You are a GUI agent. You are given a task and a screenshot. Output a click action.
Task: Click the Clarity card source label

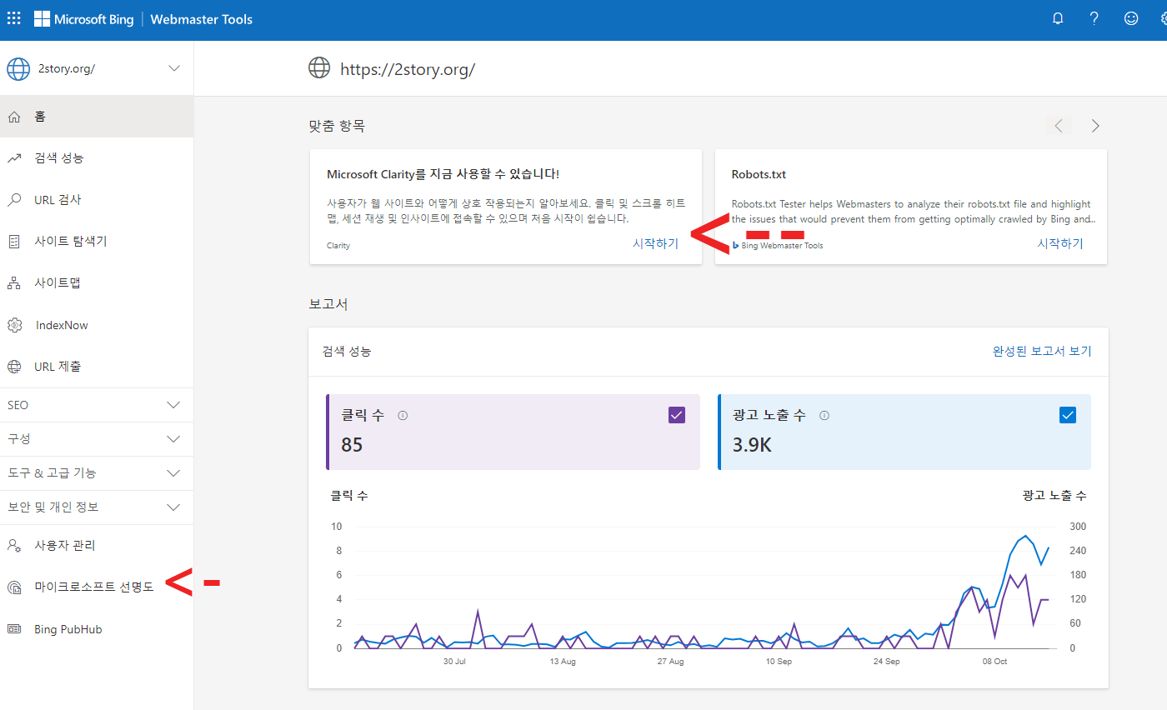338,246
